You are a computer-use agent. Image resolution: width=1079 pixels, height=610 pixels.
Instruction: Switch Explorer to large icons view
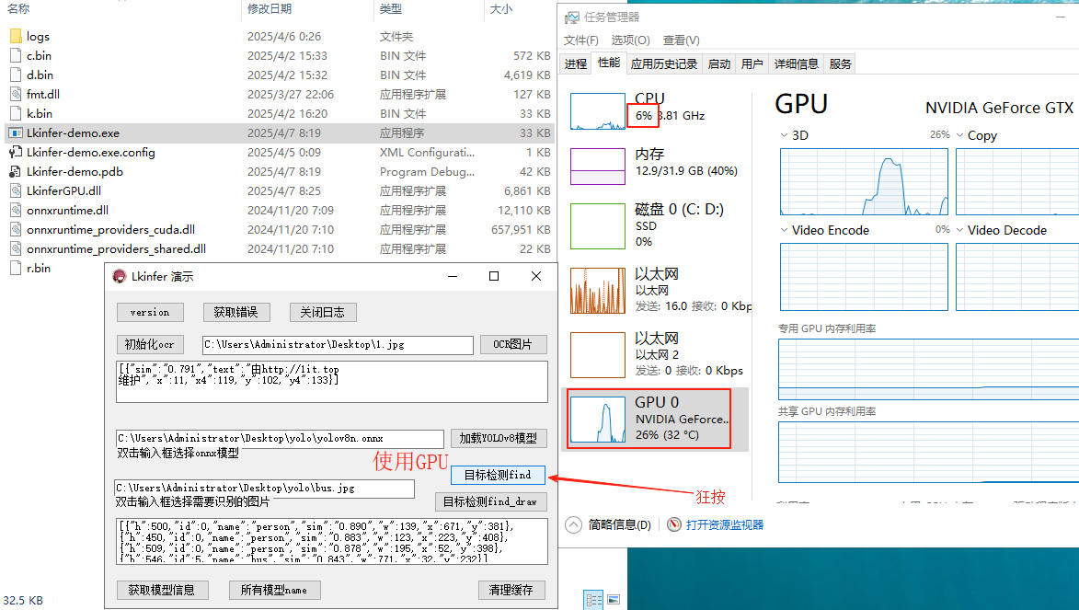[614, 600]
